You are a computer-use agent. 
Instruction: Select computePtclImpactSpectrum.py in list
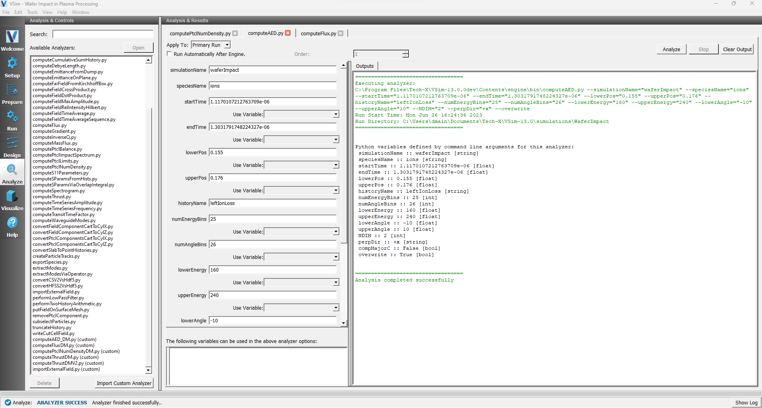click(x=67, y=155)
